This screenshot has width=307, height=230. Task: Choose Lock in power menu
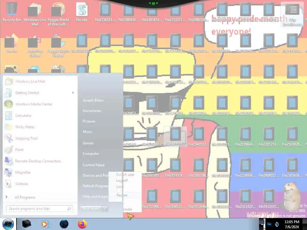pos(125,186)
